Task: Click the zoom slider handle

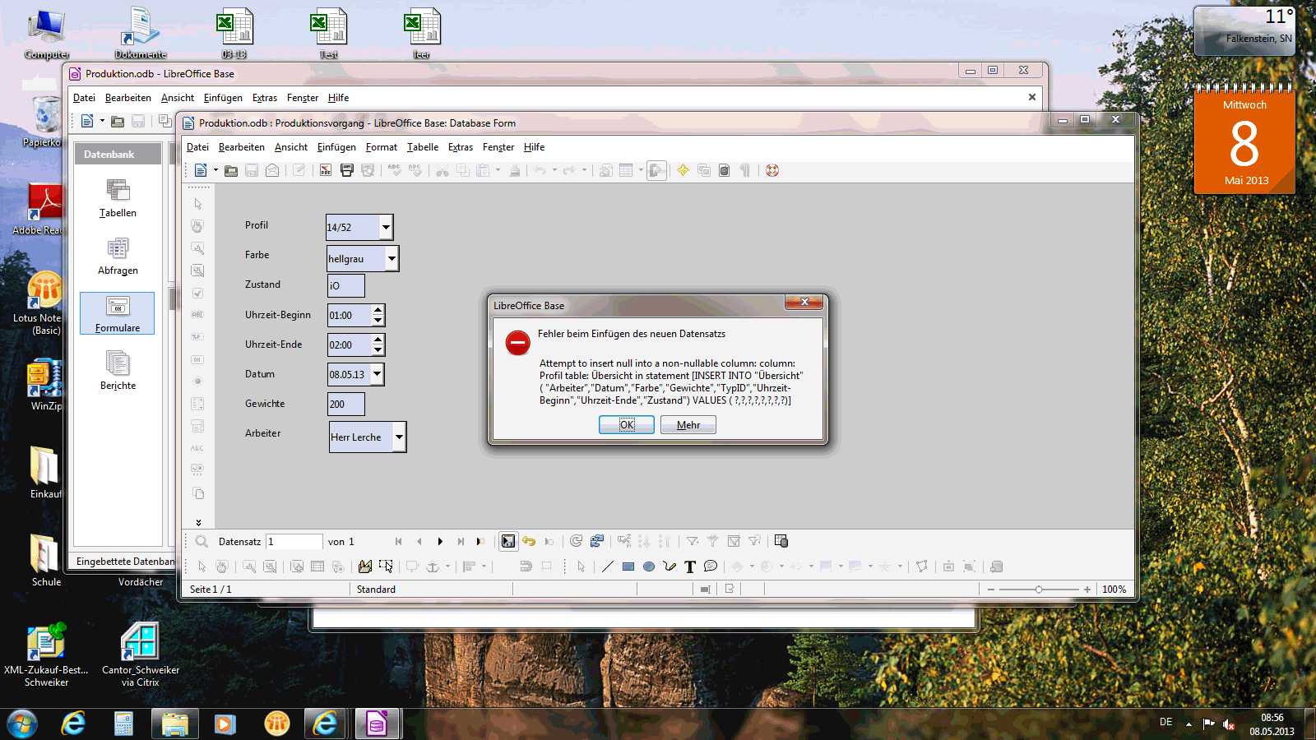Action: (x=1039, y=589)
